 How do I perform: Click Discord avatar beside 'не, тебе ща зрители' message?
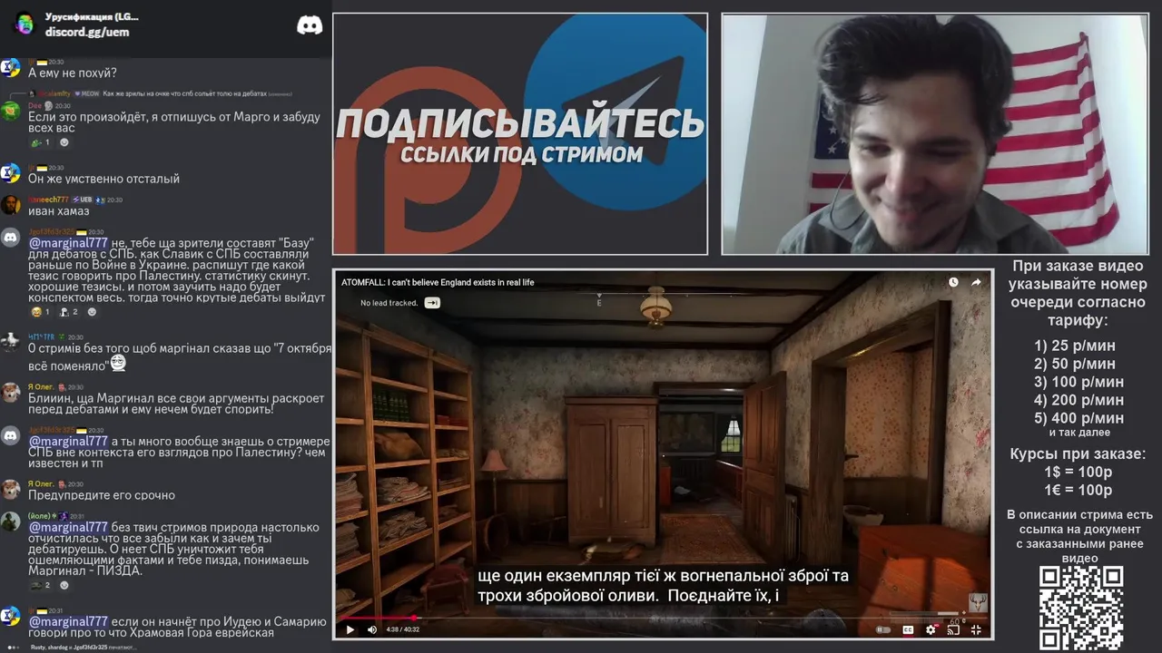click(10, 238)
